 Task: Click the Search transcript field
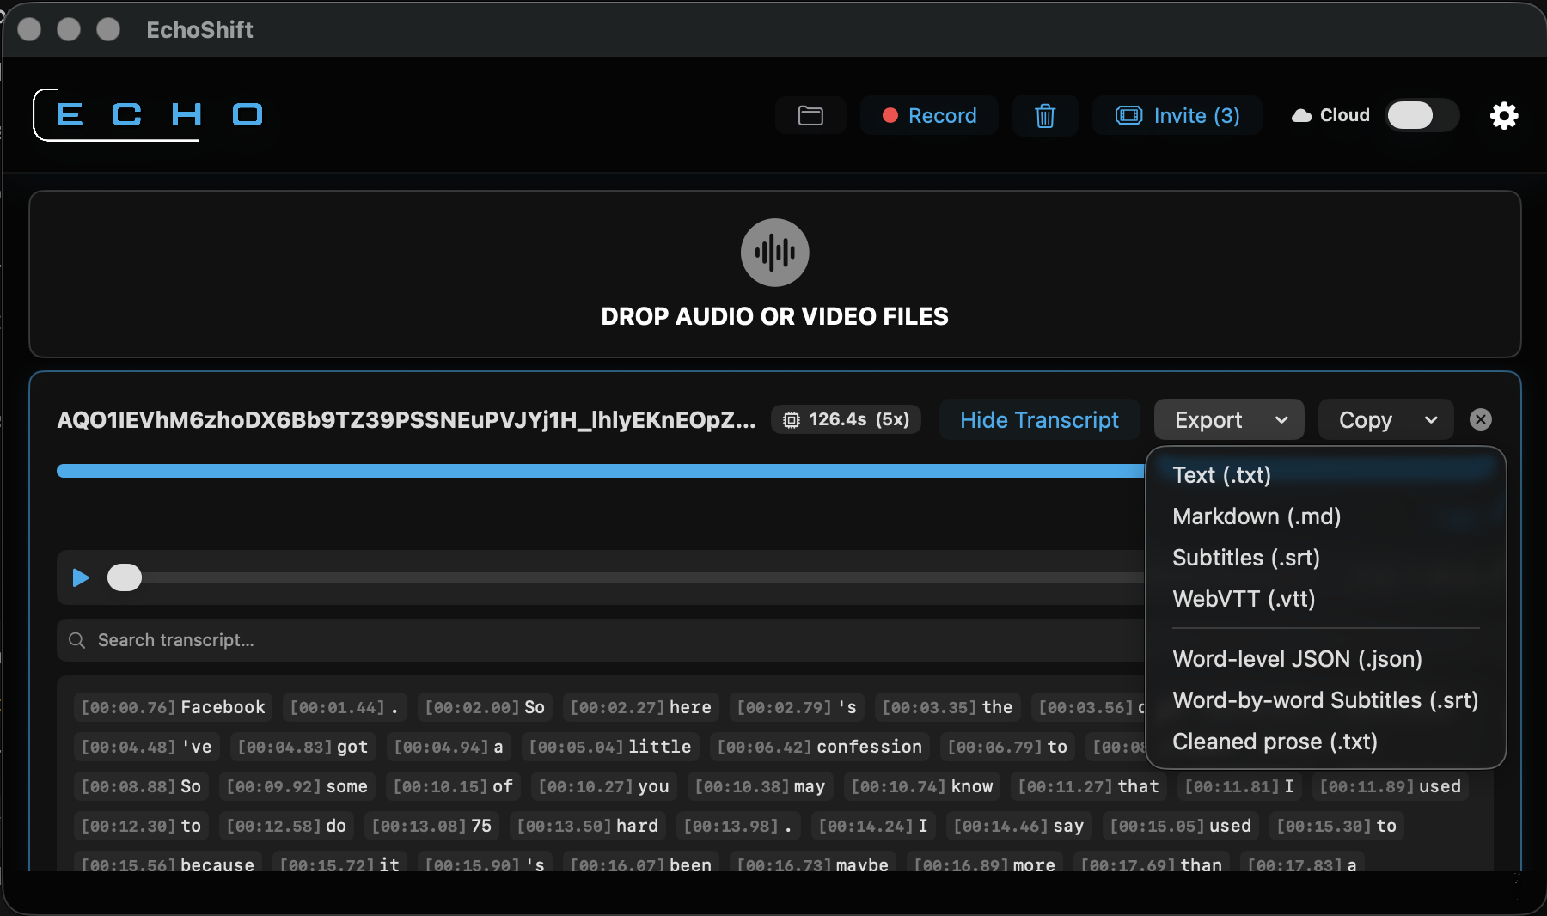[602, 640]
